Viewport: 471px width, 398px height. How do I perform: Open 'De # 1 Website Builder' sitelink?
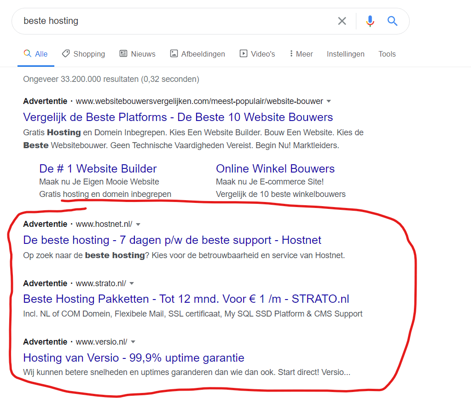[98, 169]
